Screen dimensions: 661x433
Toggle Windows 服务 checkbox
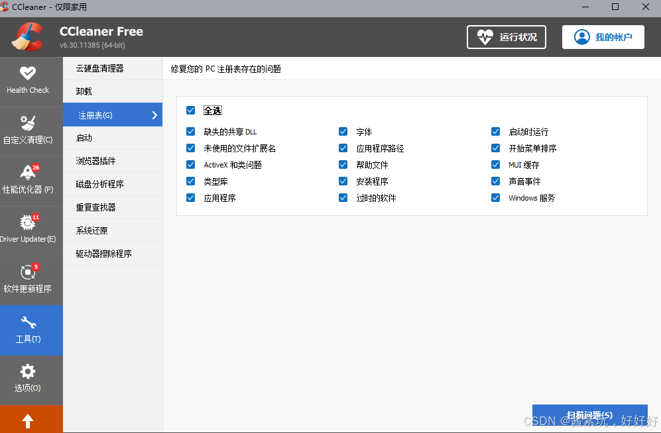[x=496, y=198]
